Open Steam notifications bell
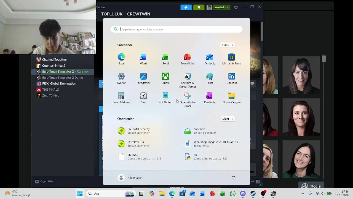 point(199,7)
